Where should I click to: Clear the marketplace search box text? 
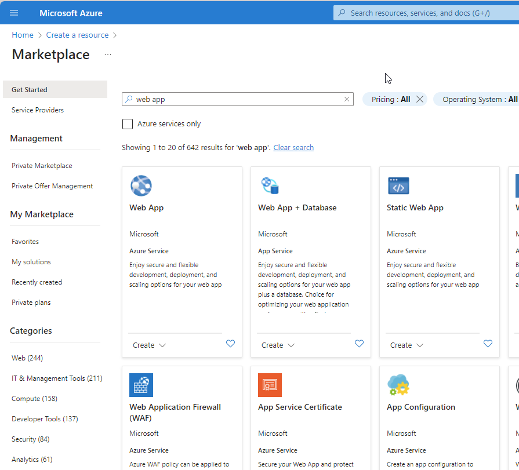tap(347, 99)
